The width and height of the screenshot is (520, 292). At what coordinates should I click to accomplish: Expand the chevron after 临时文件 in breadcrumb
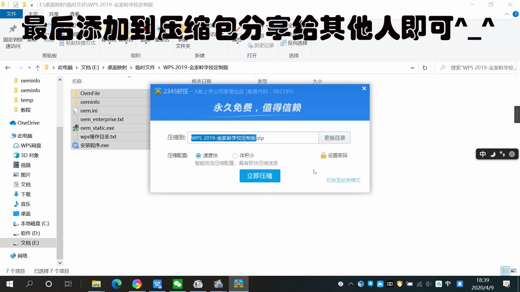(x=159, y=68)
